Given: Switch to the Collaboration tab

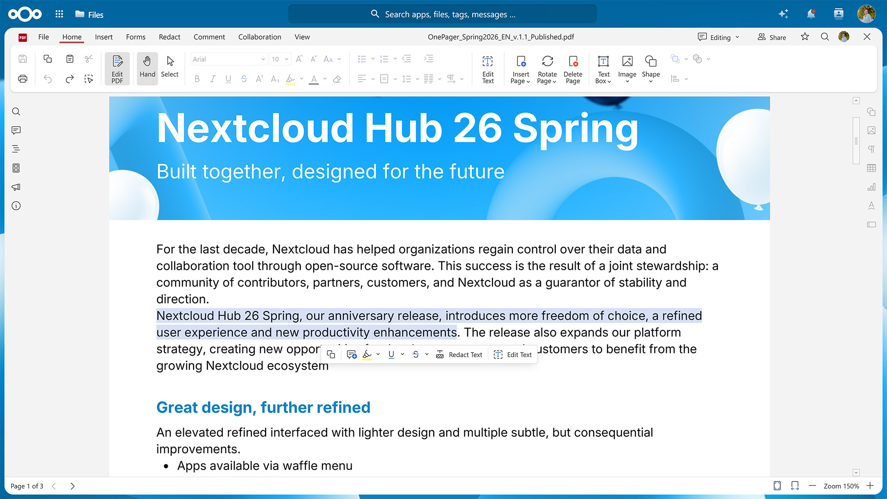Looking at the screenshot, I should tap(260, 37).
